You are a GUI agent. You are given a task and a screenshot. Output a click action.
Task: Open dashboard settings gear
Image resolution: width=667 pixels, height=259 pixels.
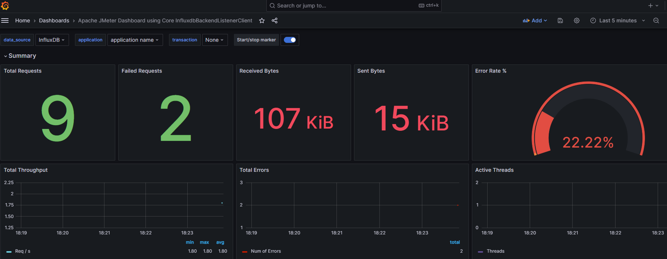point(577,20)
